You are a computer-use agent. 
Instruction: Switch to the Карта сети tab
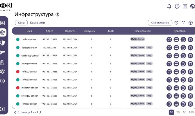(37, 23)
